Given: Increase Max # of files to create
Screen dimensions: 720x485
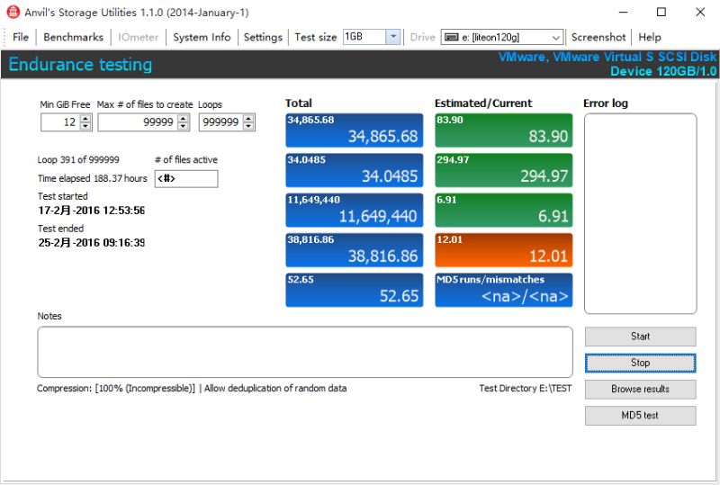Looking at the screenshot, I should 184,118.
